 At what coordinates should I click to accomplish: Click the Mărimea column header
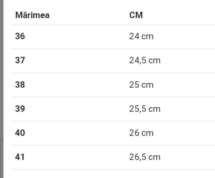tap(32, 15)
